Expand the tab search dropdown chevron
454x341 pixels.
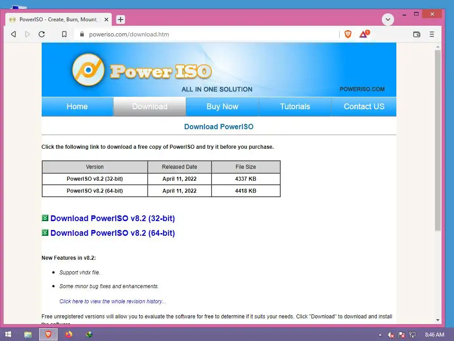[387, 20]
